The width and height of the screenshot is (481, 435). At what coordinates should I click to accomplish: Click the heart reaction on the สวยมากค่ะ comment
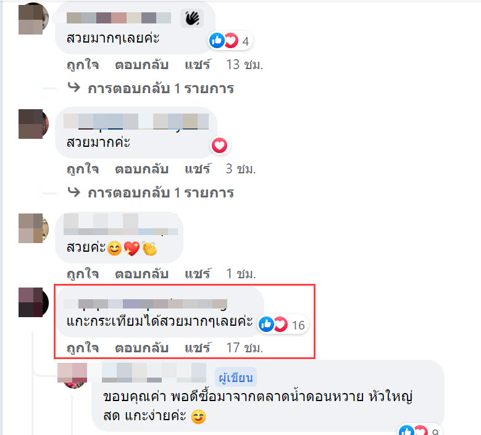[x=220, y=145]
